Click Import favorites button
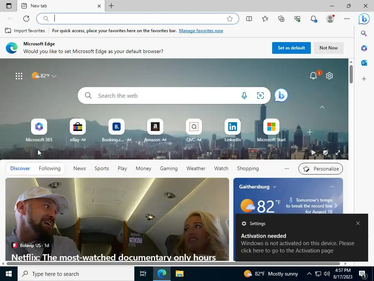The width and height of the screenshot is (374, 281). pos(25,31)
